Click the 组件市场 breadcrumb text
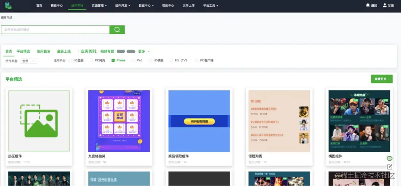 pyautogui.click(x=7, y=18)
